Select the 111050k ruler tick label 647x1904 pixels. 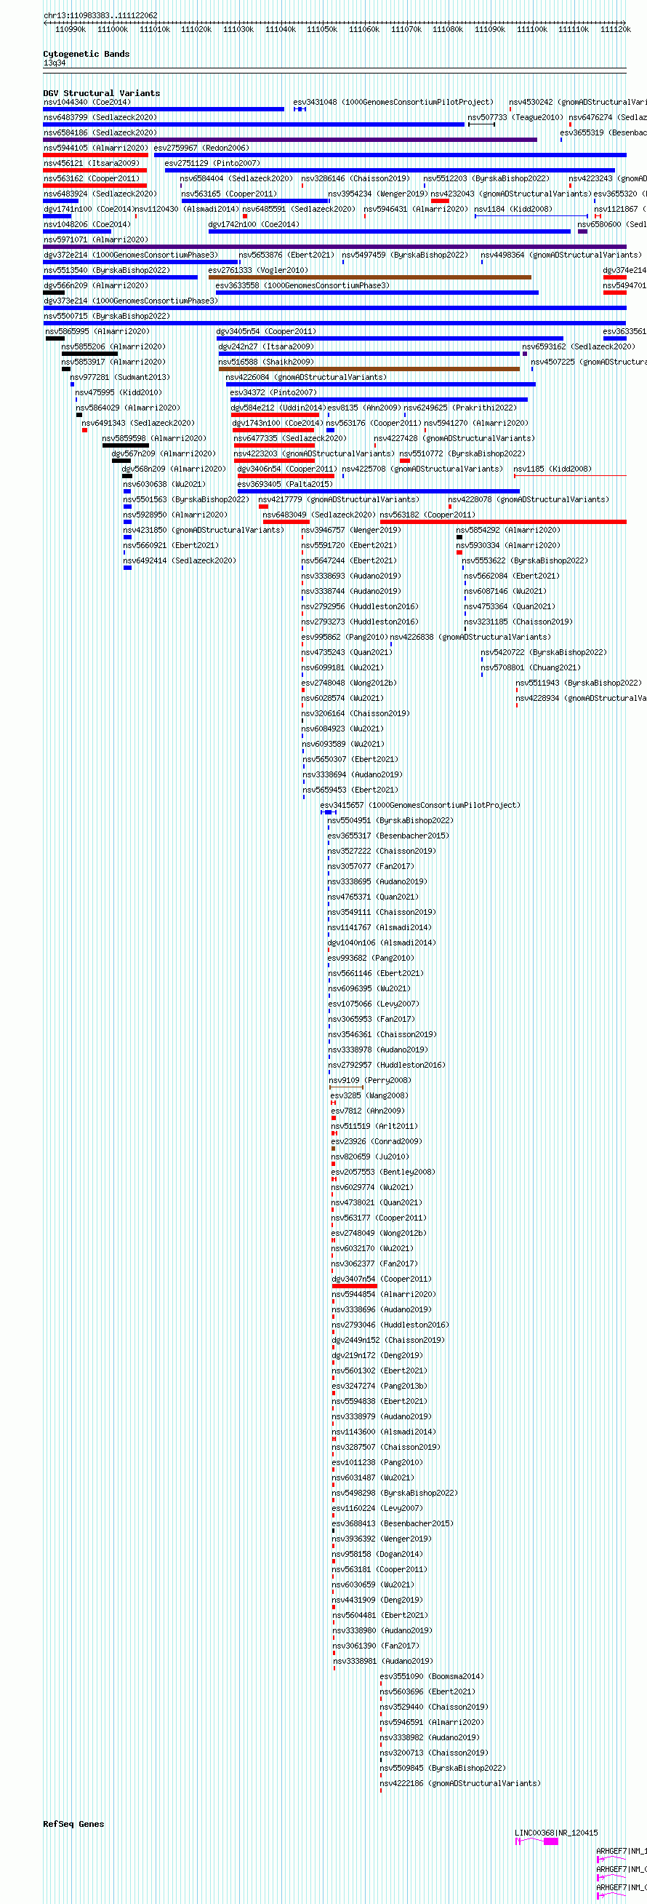click(322, 30)
